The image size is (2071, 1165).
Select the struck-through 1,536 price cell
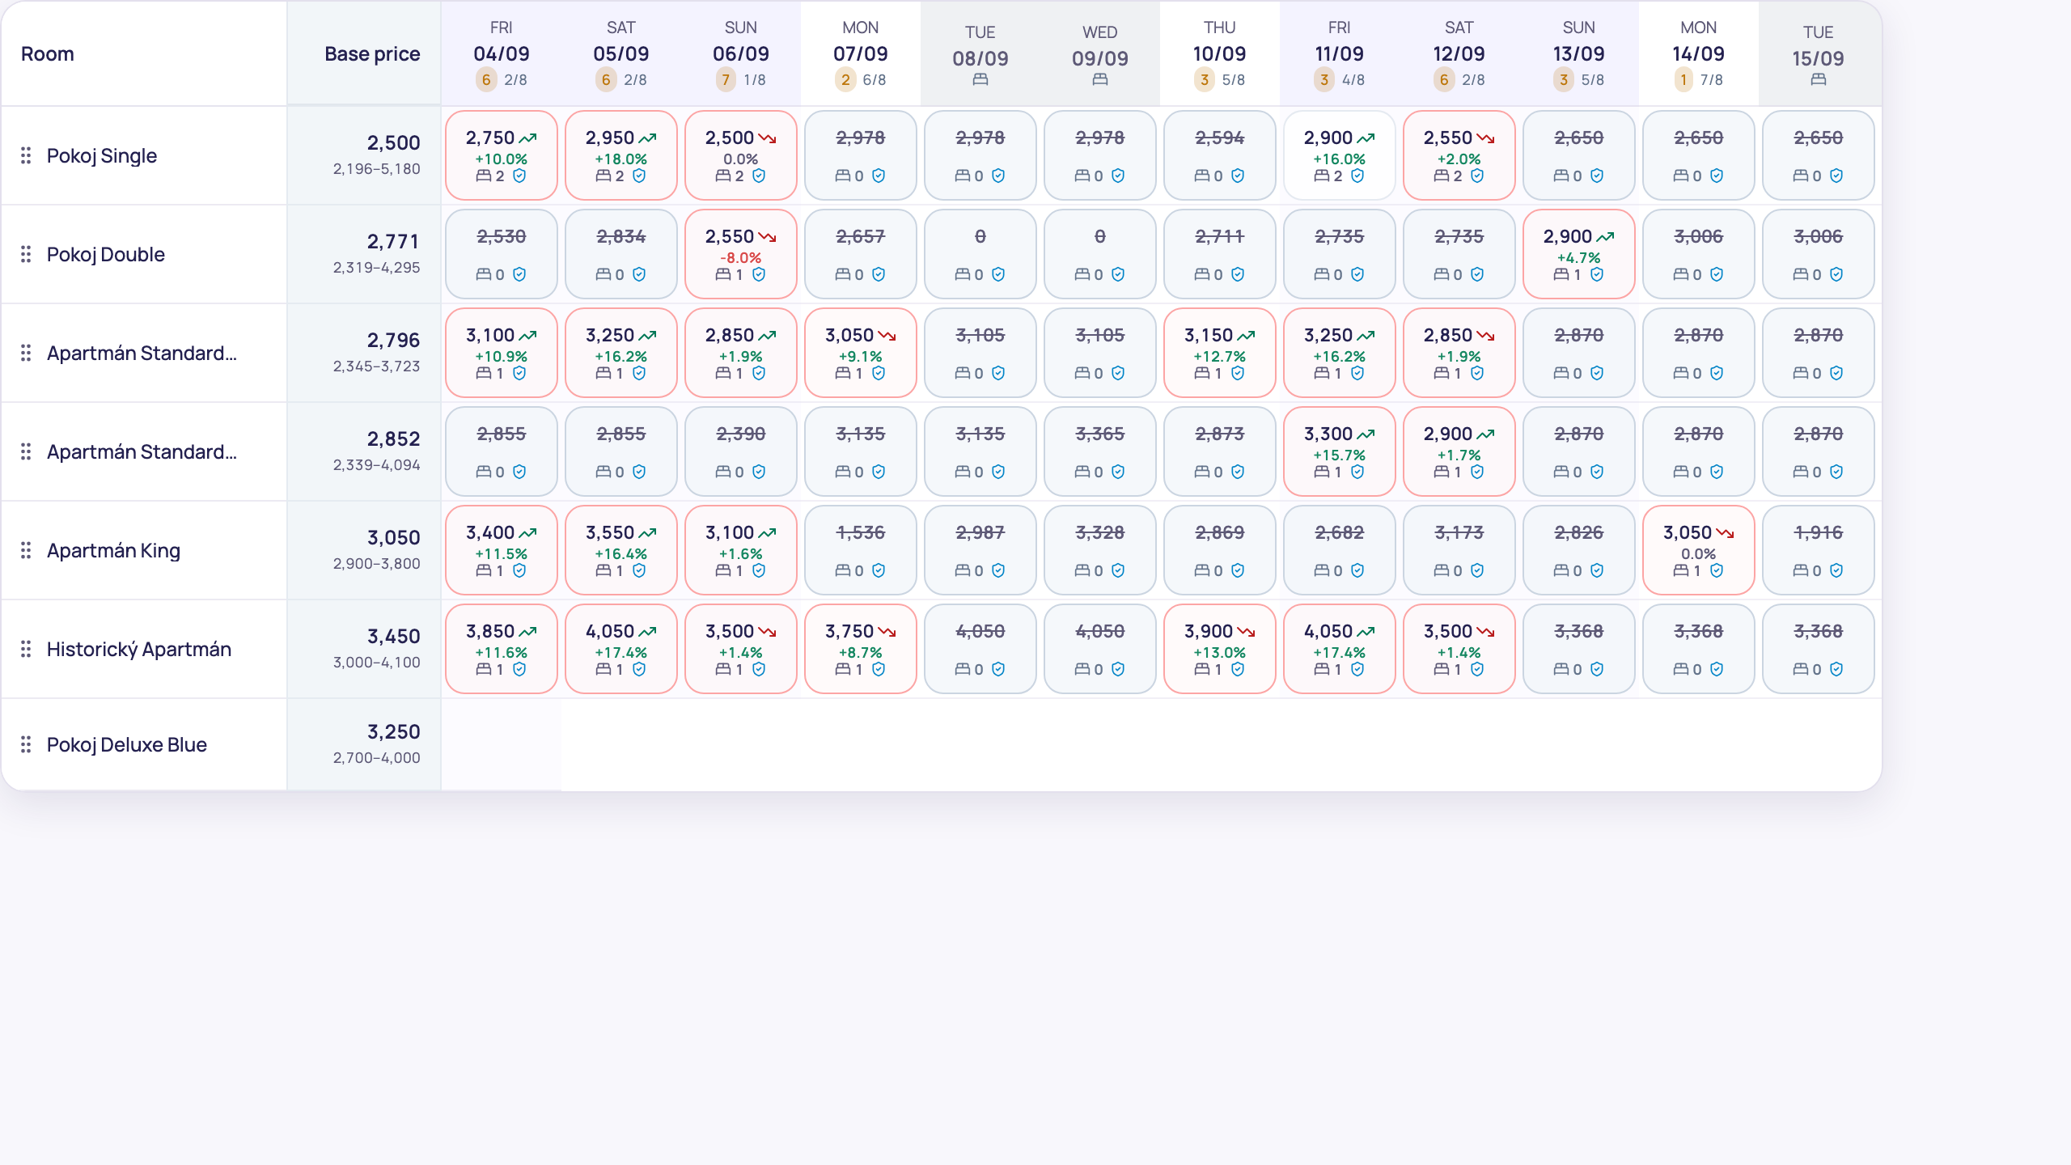coord(861,550)
